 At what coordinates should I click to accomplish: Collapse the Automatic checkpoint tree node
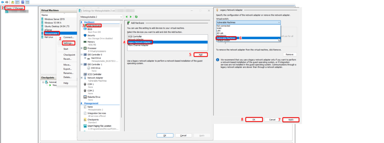tap(43, 82)
